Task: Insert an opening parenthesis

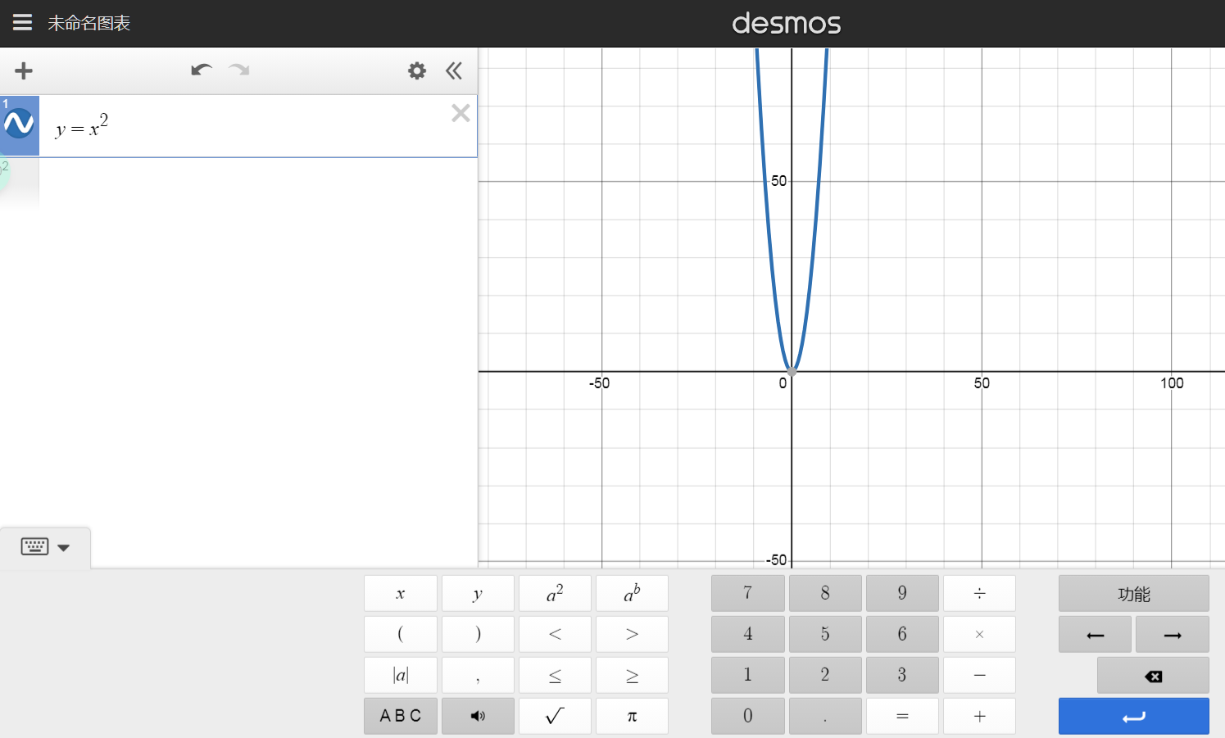Action: point(401,635)
